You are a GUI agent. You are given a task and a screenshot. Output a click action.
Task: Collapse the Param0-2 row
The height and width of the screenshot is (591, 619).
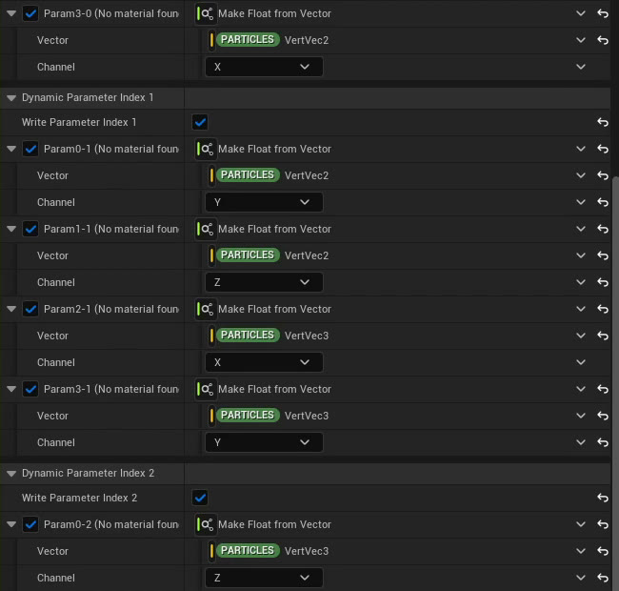[x=11, y=524]
